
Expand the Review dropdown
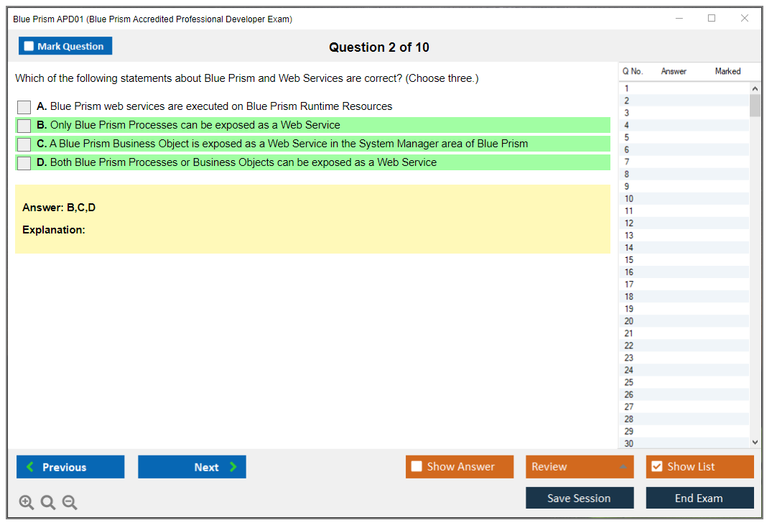(x=622, y=467)
